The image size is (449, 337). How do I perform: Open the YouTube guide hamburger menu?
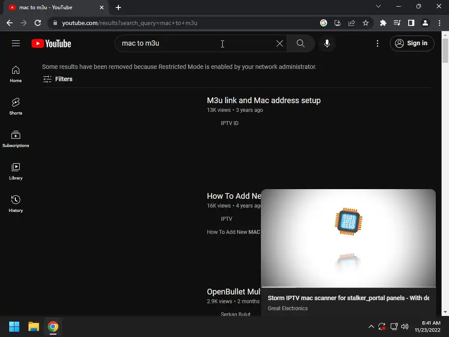tap(16, 43)
